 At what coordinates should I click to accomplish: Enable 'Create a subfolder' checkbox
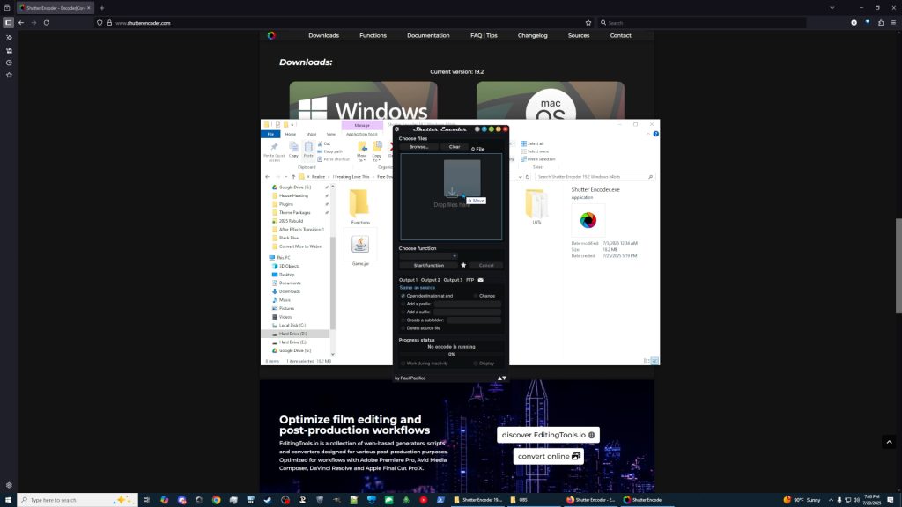(x=403, y=320)
